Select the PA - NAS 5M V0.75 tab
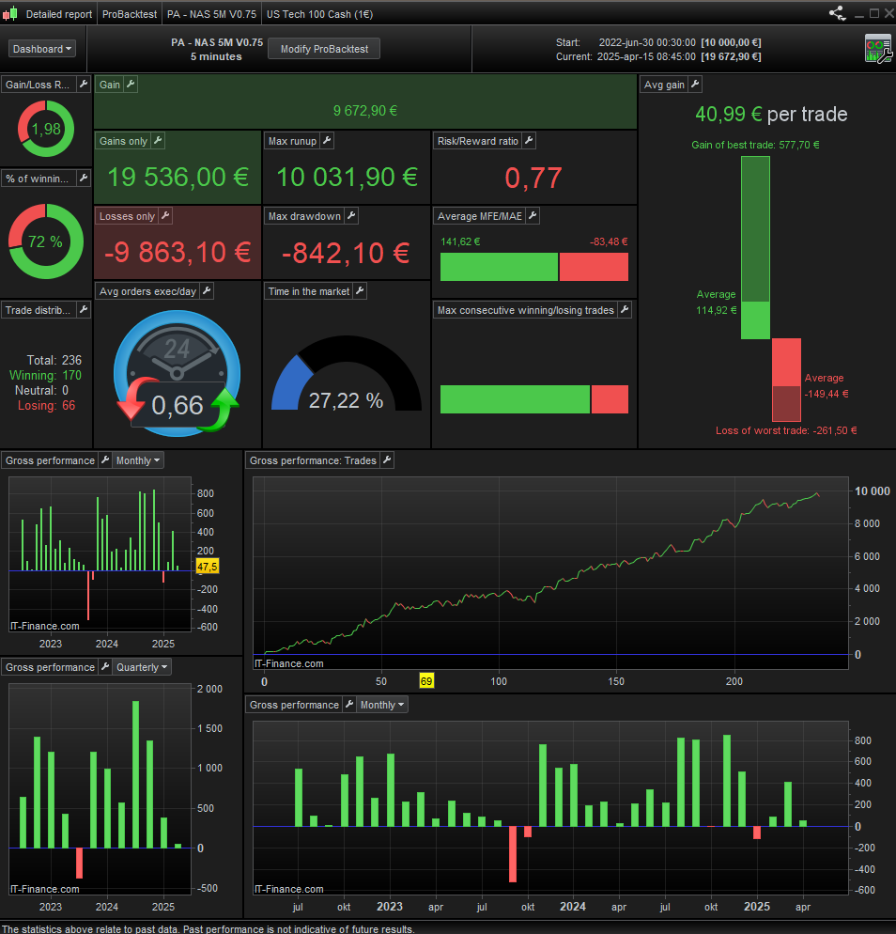This screenshot has width=896, height=934. (x=211, y=14)
